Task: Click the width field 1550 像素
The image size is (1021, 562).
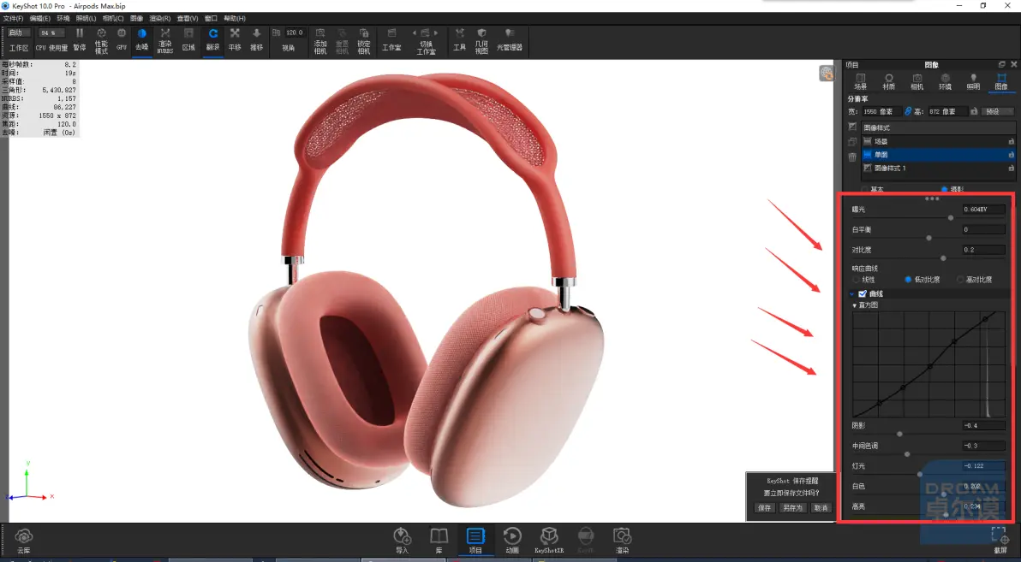Action: click(x=881, y=111)
